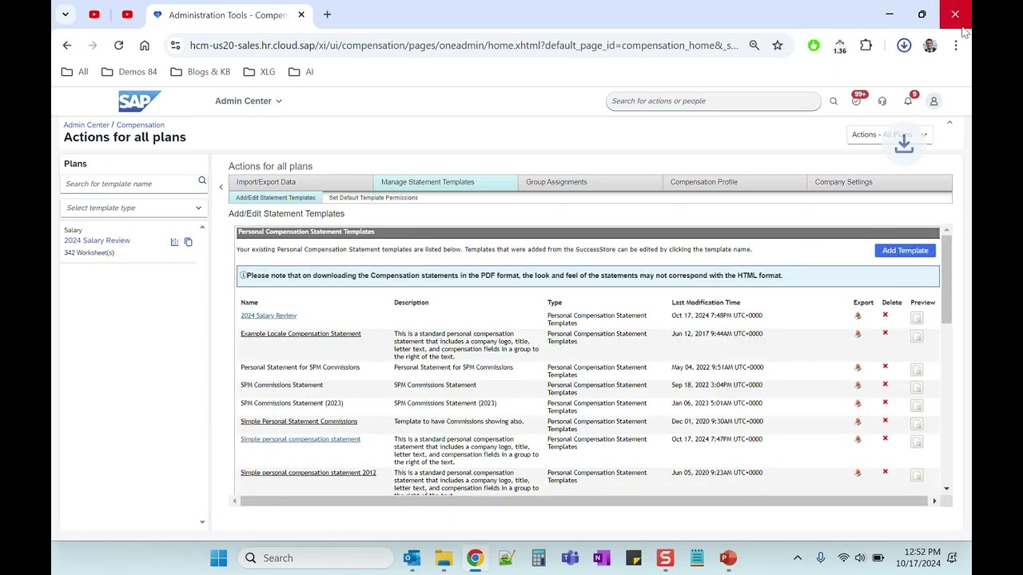
Task: Select Add/Edit Statement Templates subtab
Action: [x=276, y=198]
